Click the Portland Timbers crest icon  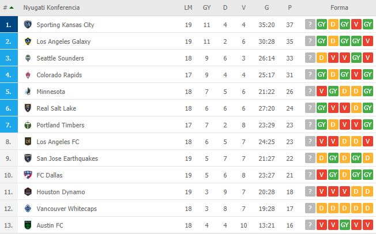[28, 125]
